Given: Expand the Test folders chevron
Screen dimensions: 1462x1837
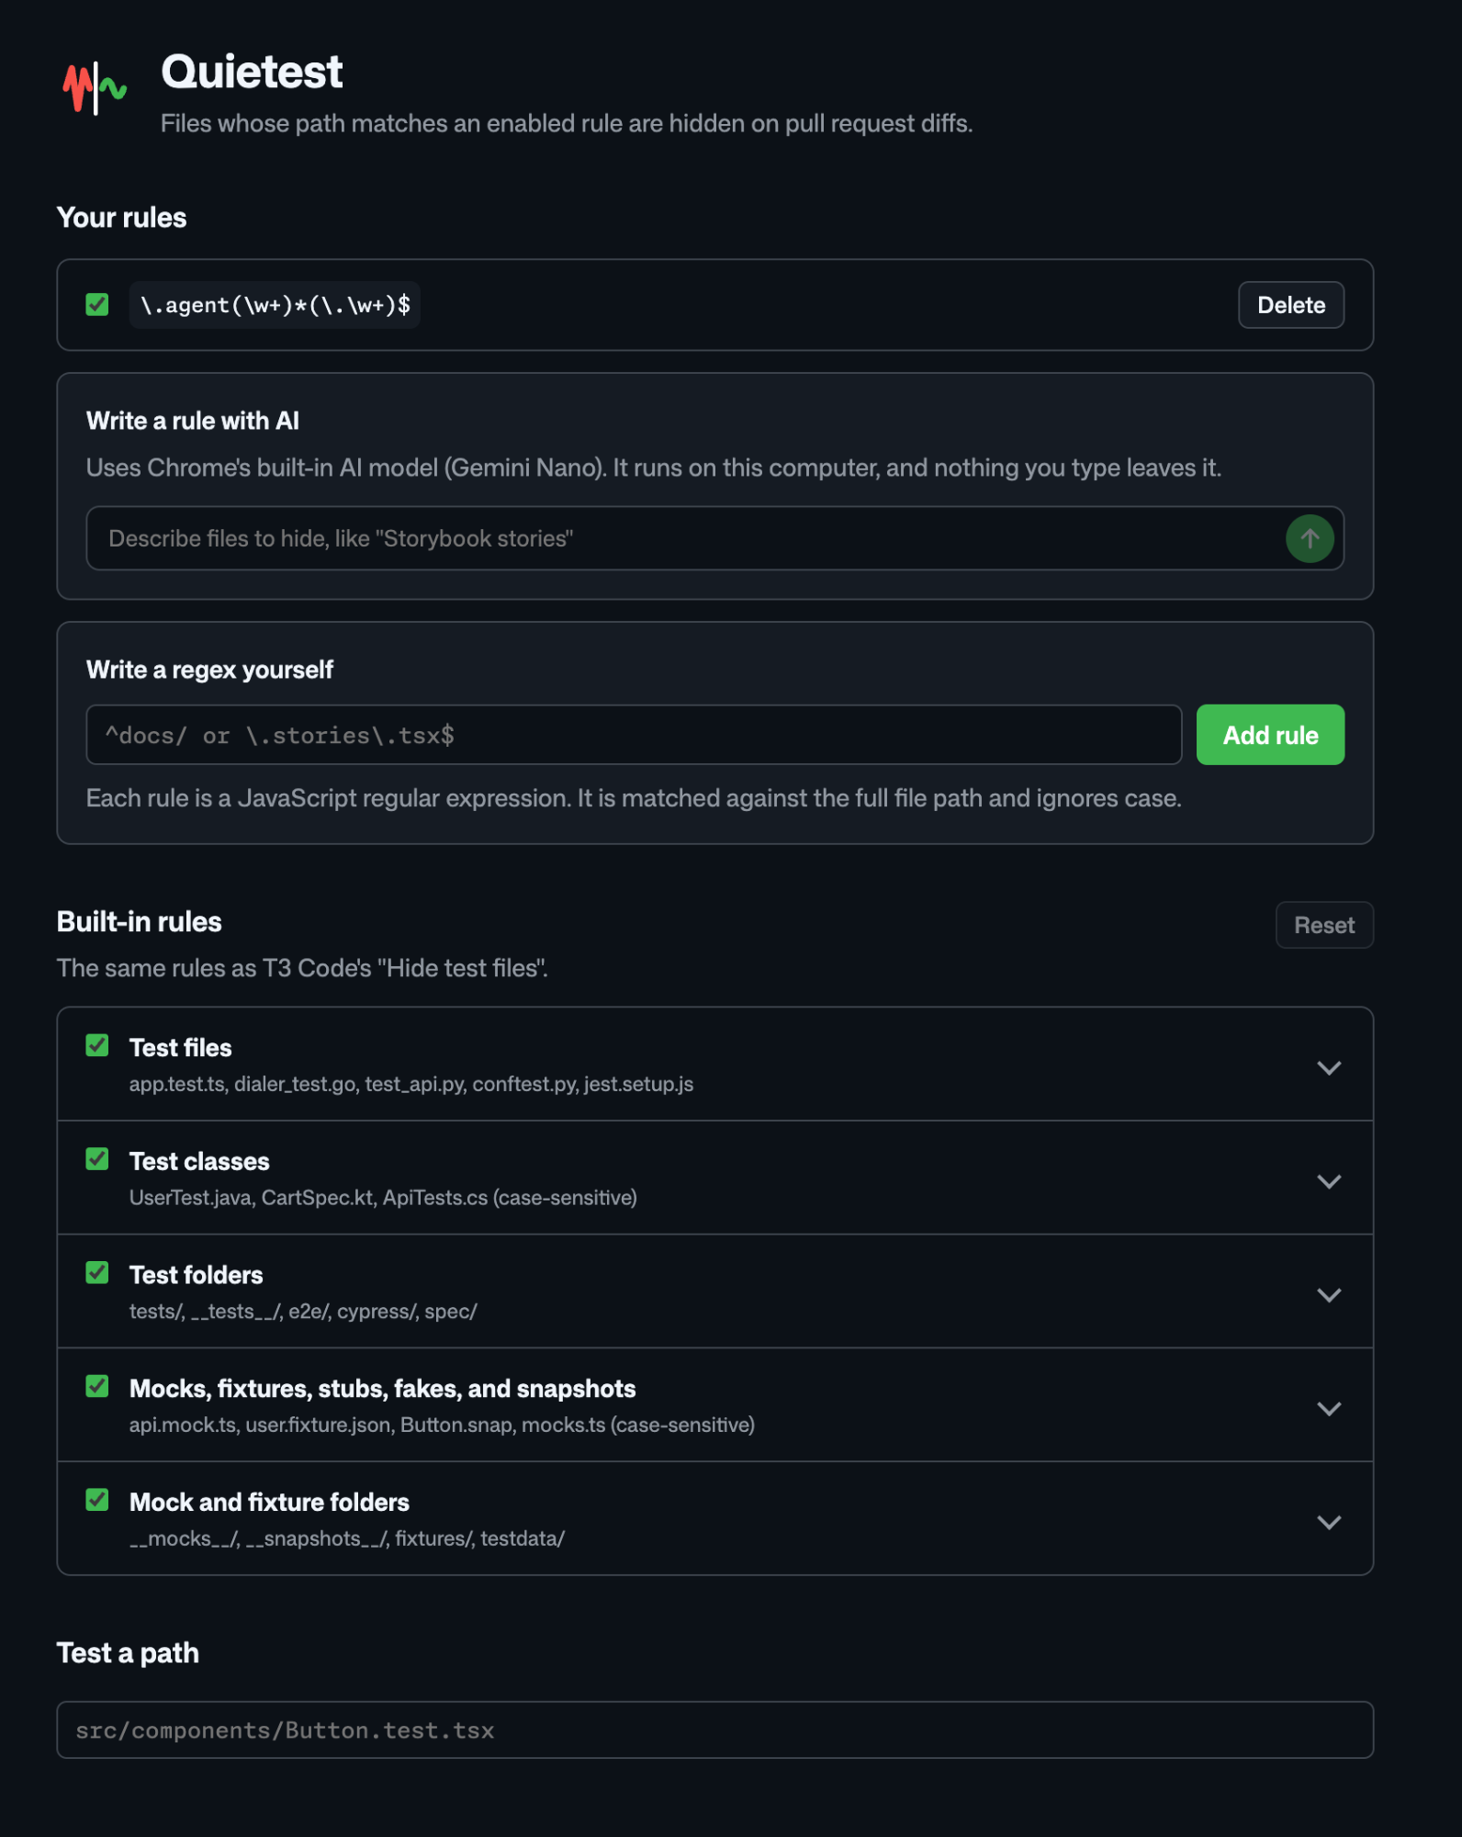Looking at the screenshot, I should (x=1329, y=1295).
